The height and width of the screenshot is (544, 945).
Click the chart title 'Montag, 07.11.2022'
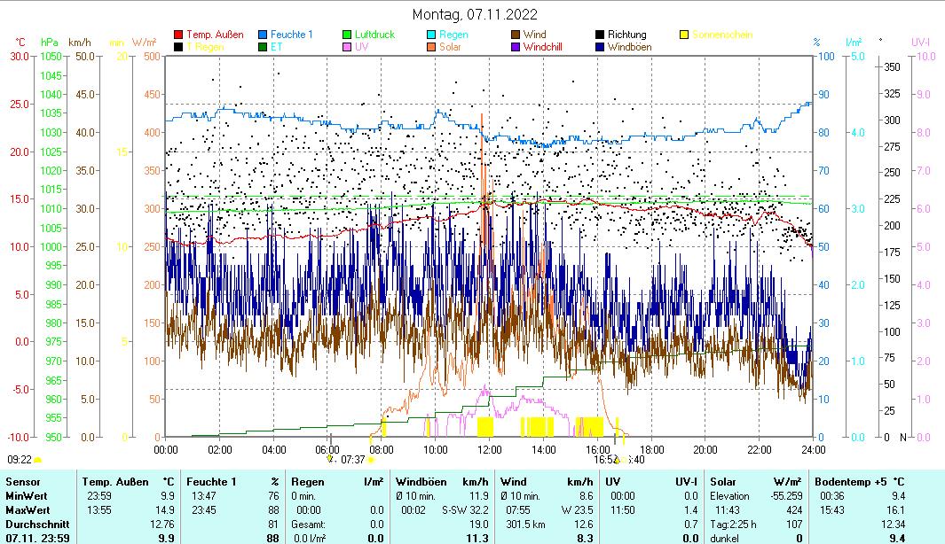475,14
